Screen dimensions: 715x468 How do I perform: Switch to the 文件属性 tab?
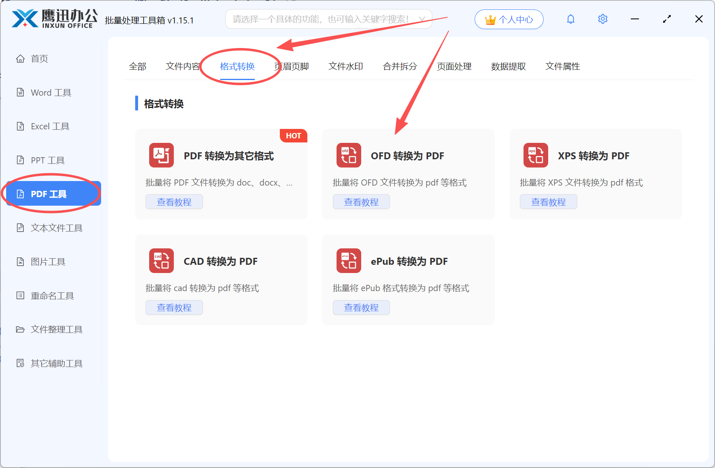(563, 67)
